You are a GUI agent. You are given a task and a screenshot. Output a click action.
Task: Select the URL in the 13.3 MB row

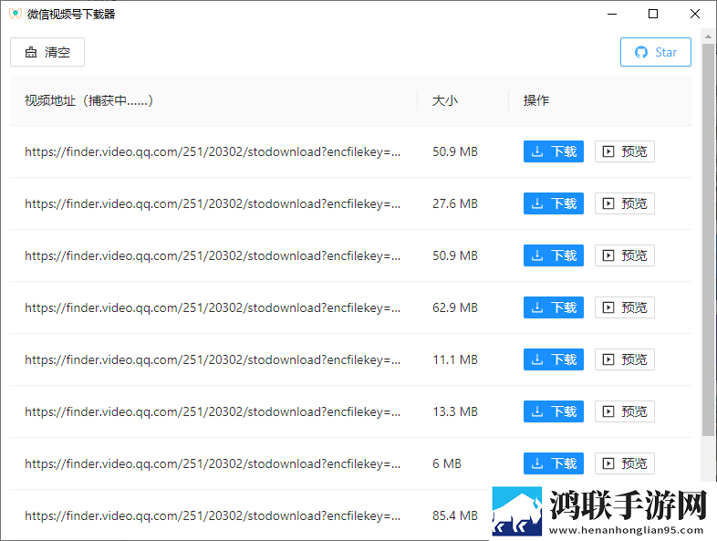pos(213,412)
